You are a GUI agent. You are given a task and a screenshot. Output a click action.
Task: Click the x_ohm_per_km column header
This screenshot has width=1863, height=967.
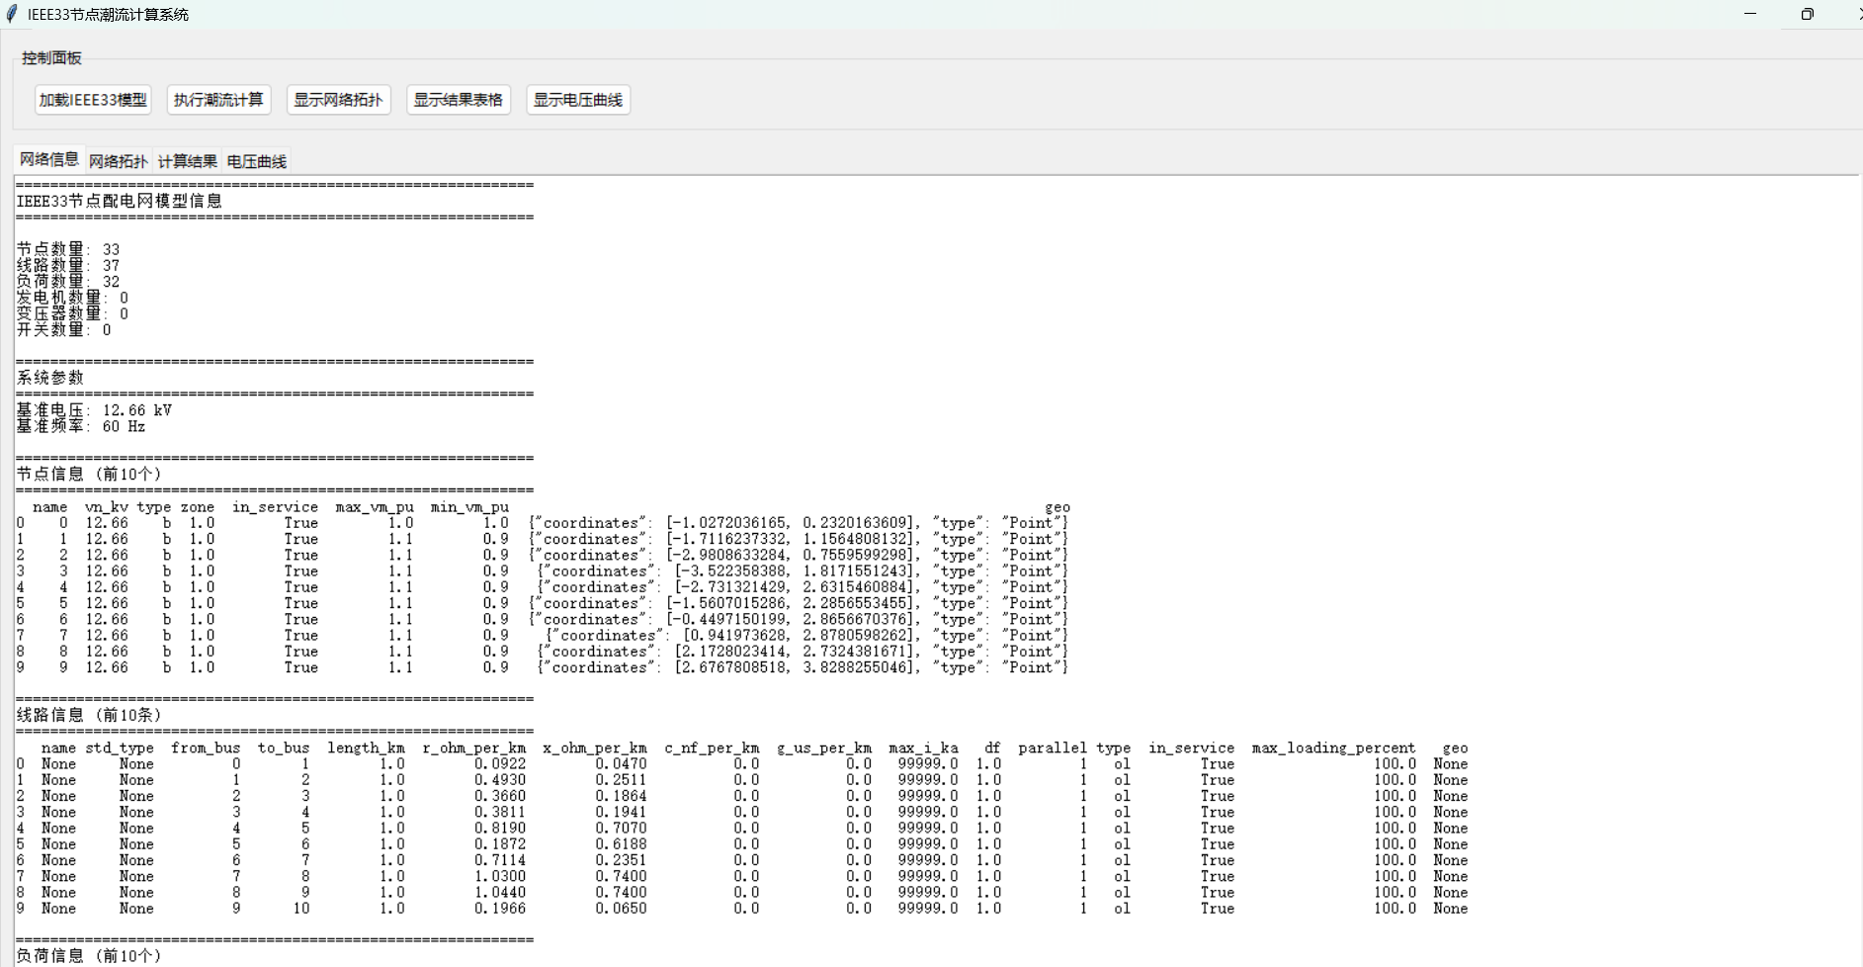pyautogui.click(x=595, y=748)
